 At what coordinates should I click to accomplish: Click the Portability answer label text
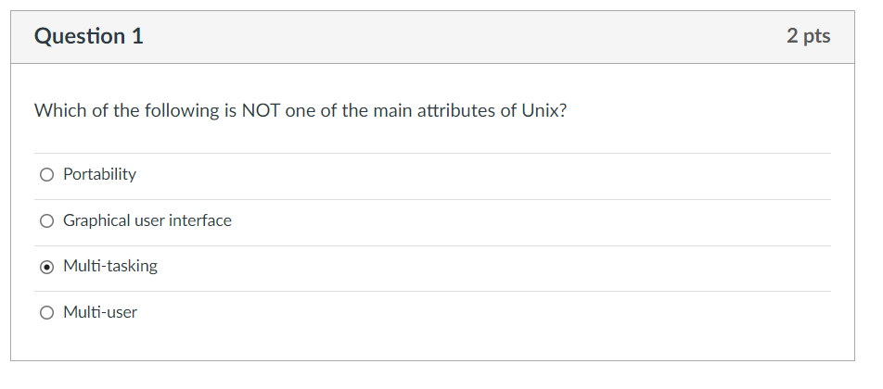tap(99, 175)
